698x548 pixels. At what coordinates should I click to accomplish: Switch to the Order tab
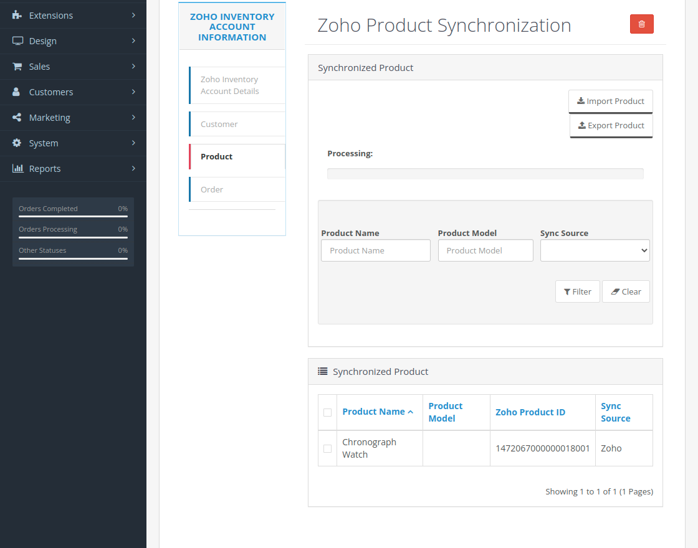coord(237,189)
